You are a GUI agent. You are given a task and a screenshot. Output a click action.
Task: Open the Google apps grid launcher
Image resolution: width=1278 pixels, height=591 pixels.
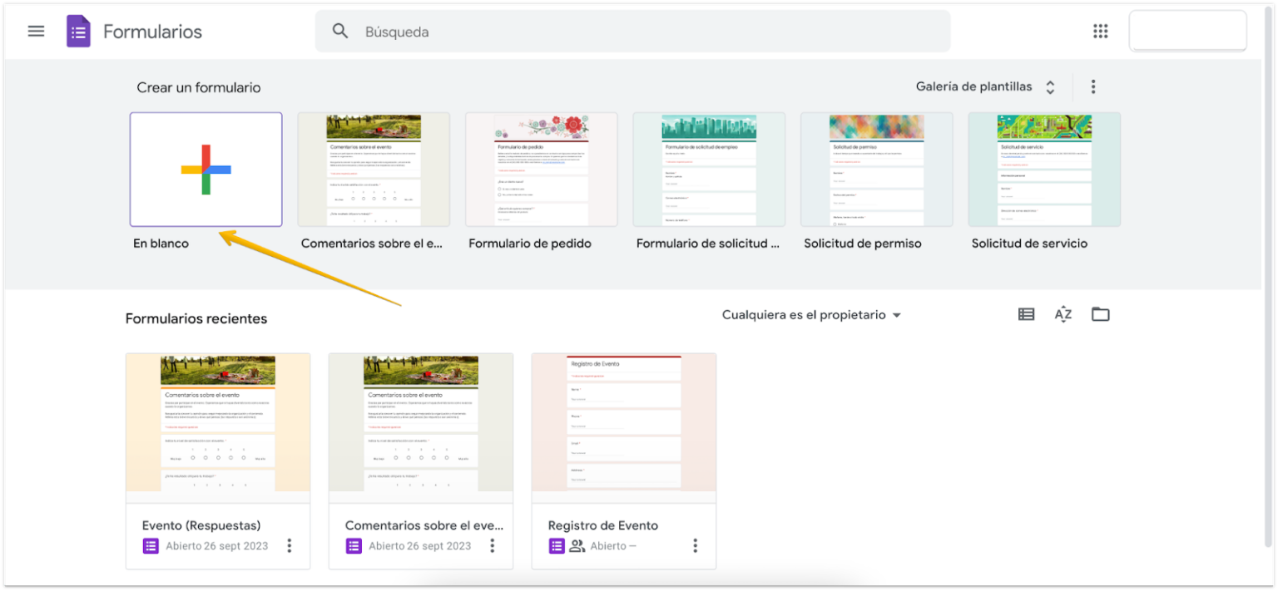click(1100, 31)
